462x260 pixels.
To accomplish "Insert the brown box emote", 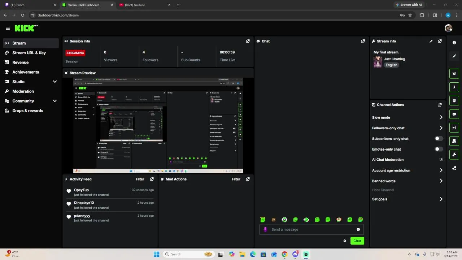I will tap(274, 220).
